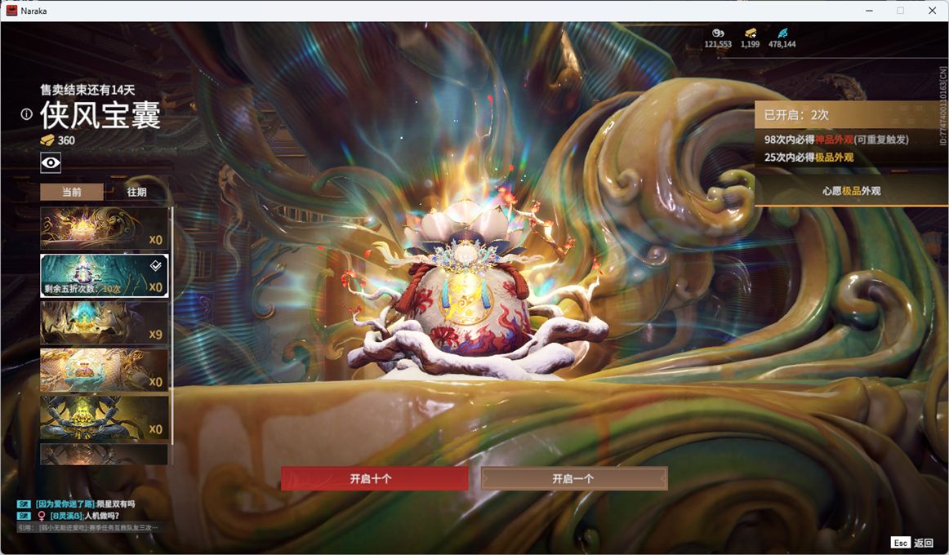Click the chat message 人机做吗?
Image resolution: width=949 pixels, height=555 pixels.
click(x=101, y=516)
